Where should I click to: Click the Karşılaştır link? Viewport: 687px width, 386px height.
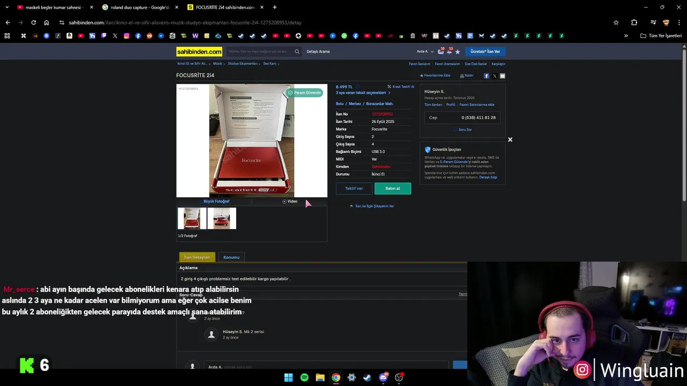click(499, 64)
